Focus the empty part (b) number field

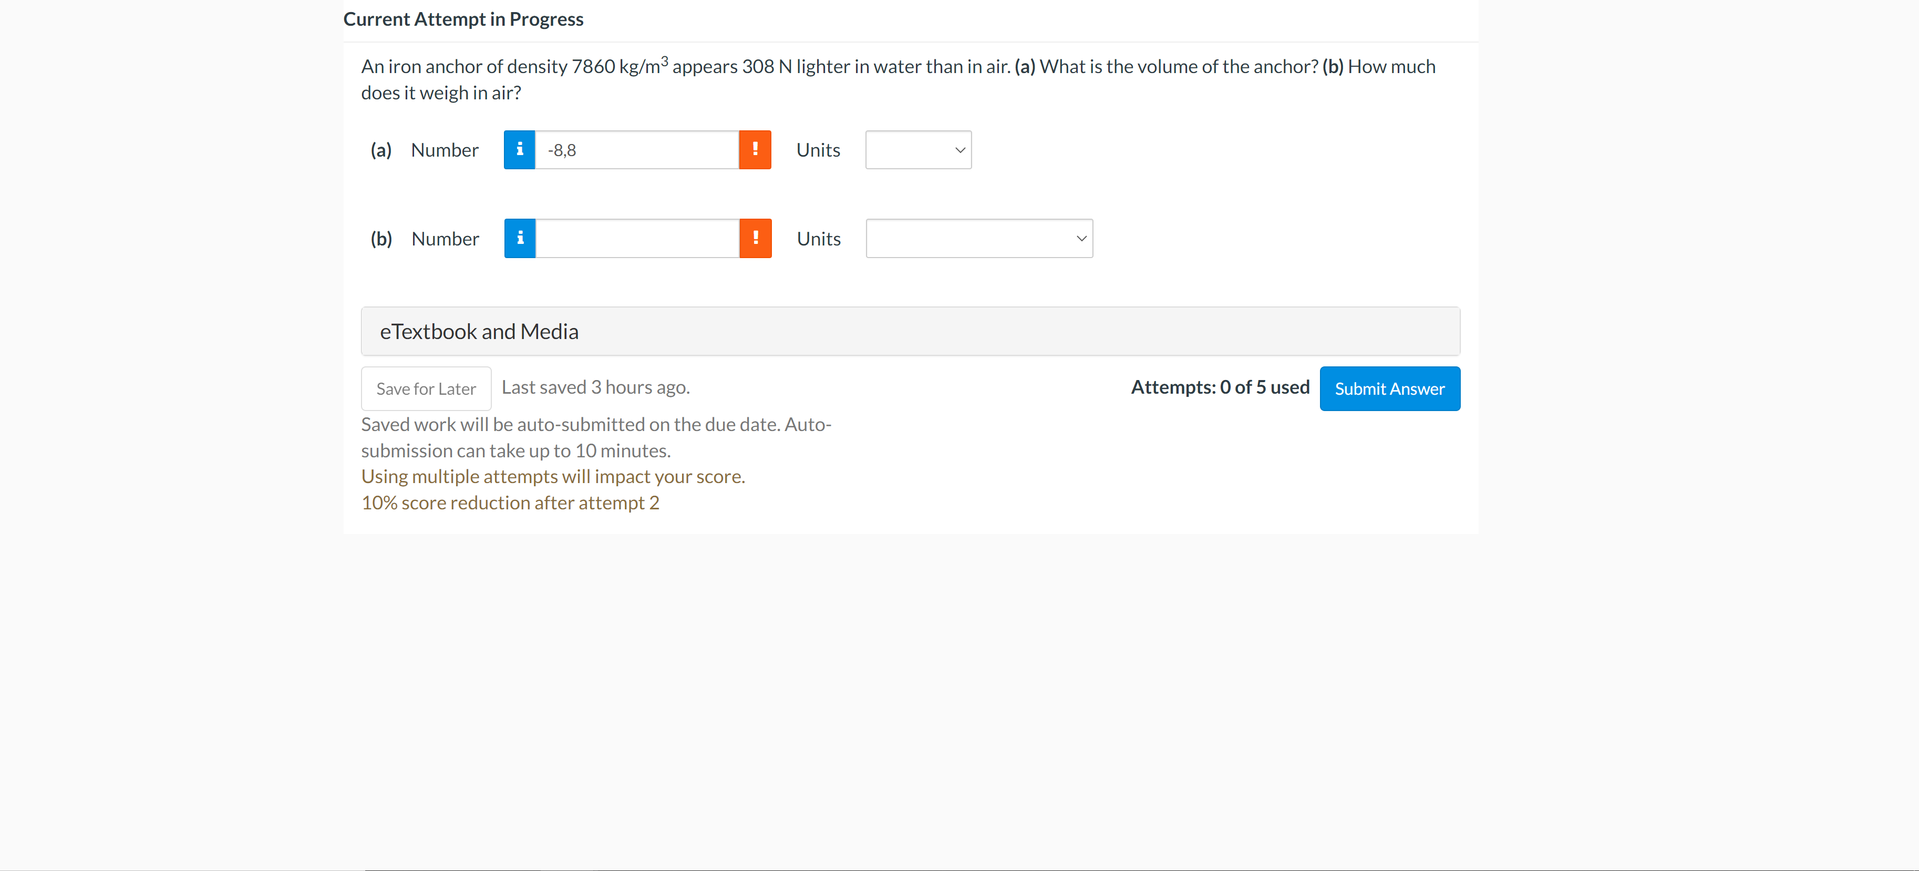(x=638, y=239)
